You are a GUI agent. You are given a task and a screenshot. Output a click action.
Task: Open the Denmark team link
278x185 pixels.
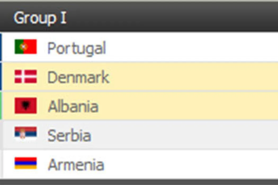78,77
